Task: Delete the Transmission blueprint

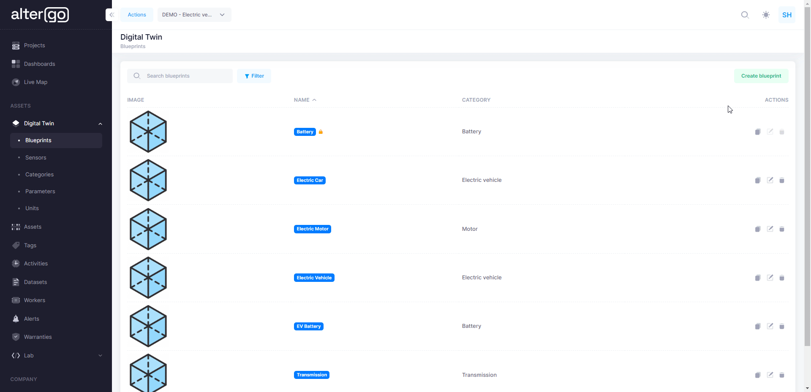Action: [782, 375]
